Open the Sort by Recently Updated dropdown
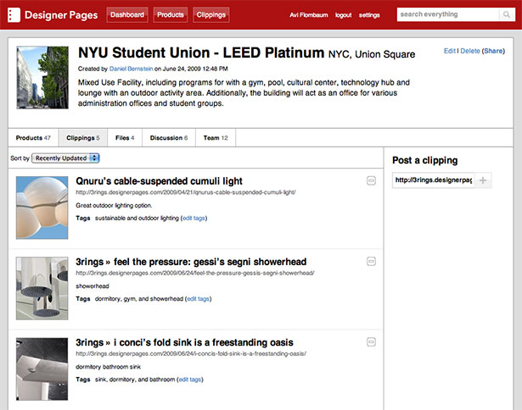The width and height of the screenshot is (522, 410). (x=65, y=158)
